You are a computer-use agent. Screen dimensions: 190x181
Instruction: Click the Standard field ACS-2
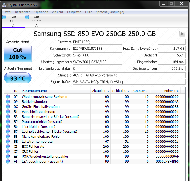coord(129,75)
